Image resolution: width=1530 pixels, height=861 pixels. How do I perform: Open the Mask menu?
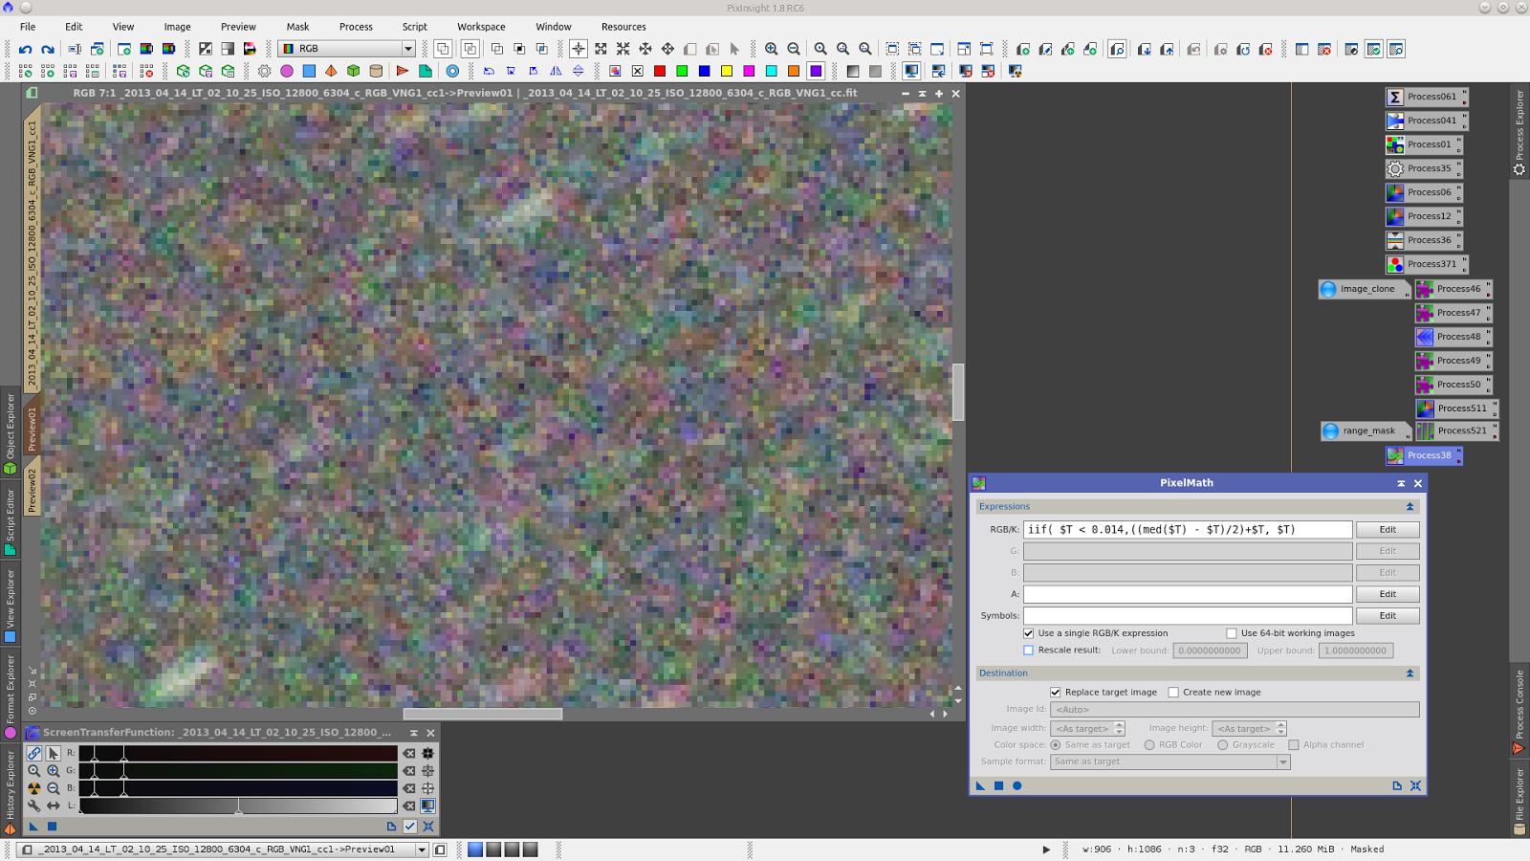point(297,27)
